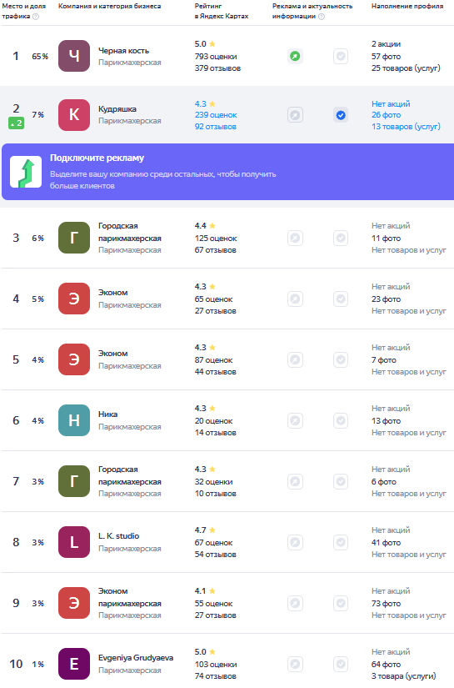Screen dimensions: 454x688
Task: Open 13 товаров (услуг) link for Кудряшка
Action: pos(406,127)
